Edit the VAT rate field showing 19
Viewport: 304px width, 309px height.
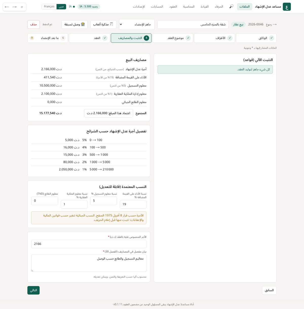click(133, 204)
